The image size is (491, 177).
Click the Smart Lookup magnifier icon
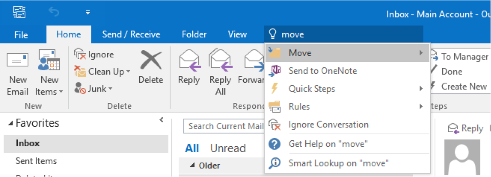click(x=275, y=162)
